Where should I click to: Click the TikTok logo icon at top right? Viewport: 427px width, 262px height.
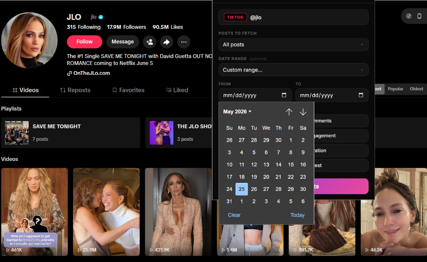[x=409, y=16]
